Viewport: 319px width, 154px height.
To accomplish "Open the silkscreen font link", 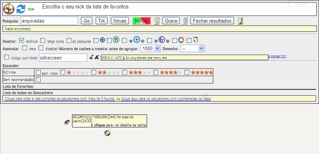I will click(277, 56).
